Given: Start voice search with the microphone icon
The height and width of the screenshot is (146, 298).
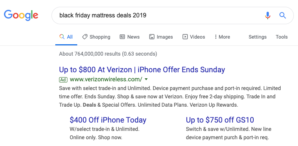Looking at the screenshot, I should [268, 16].
